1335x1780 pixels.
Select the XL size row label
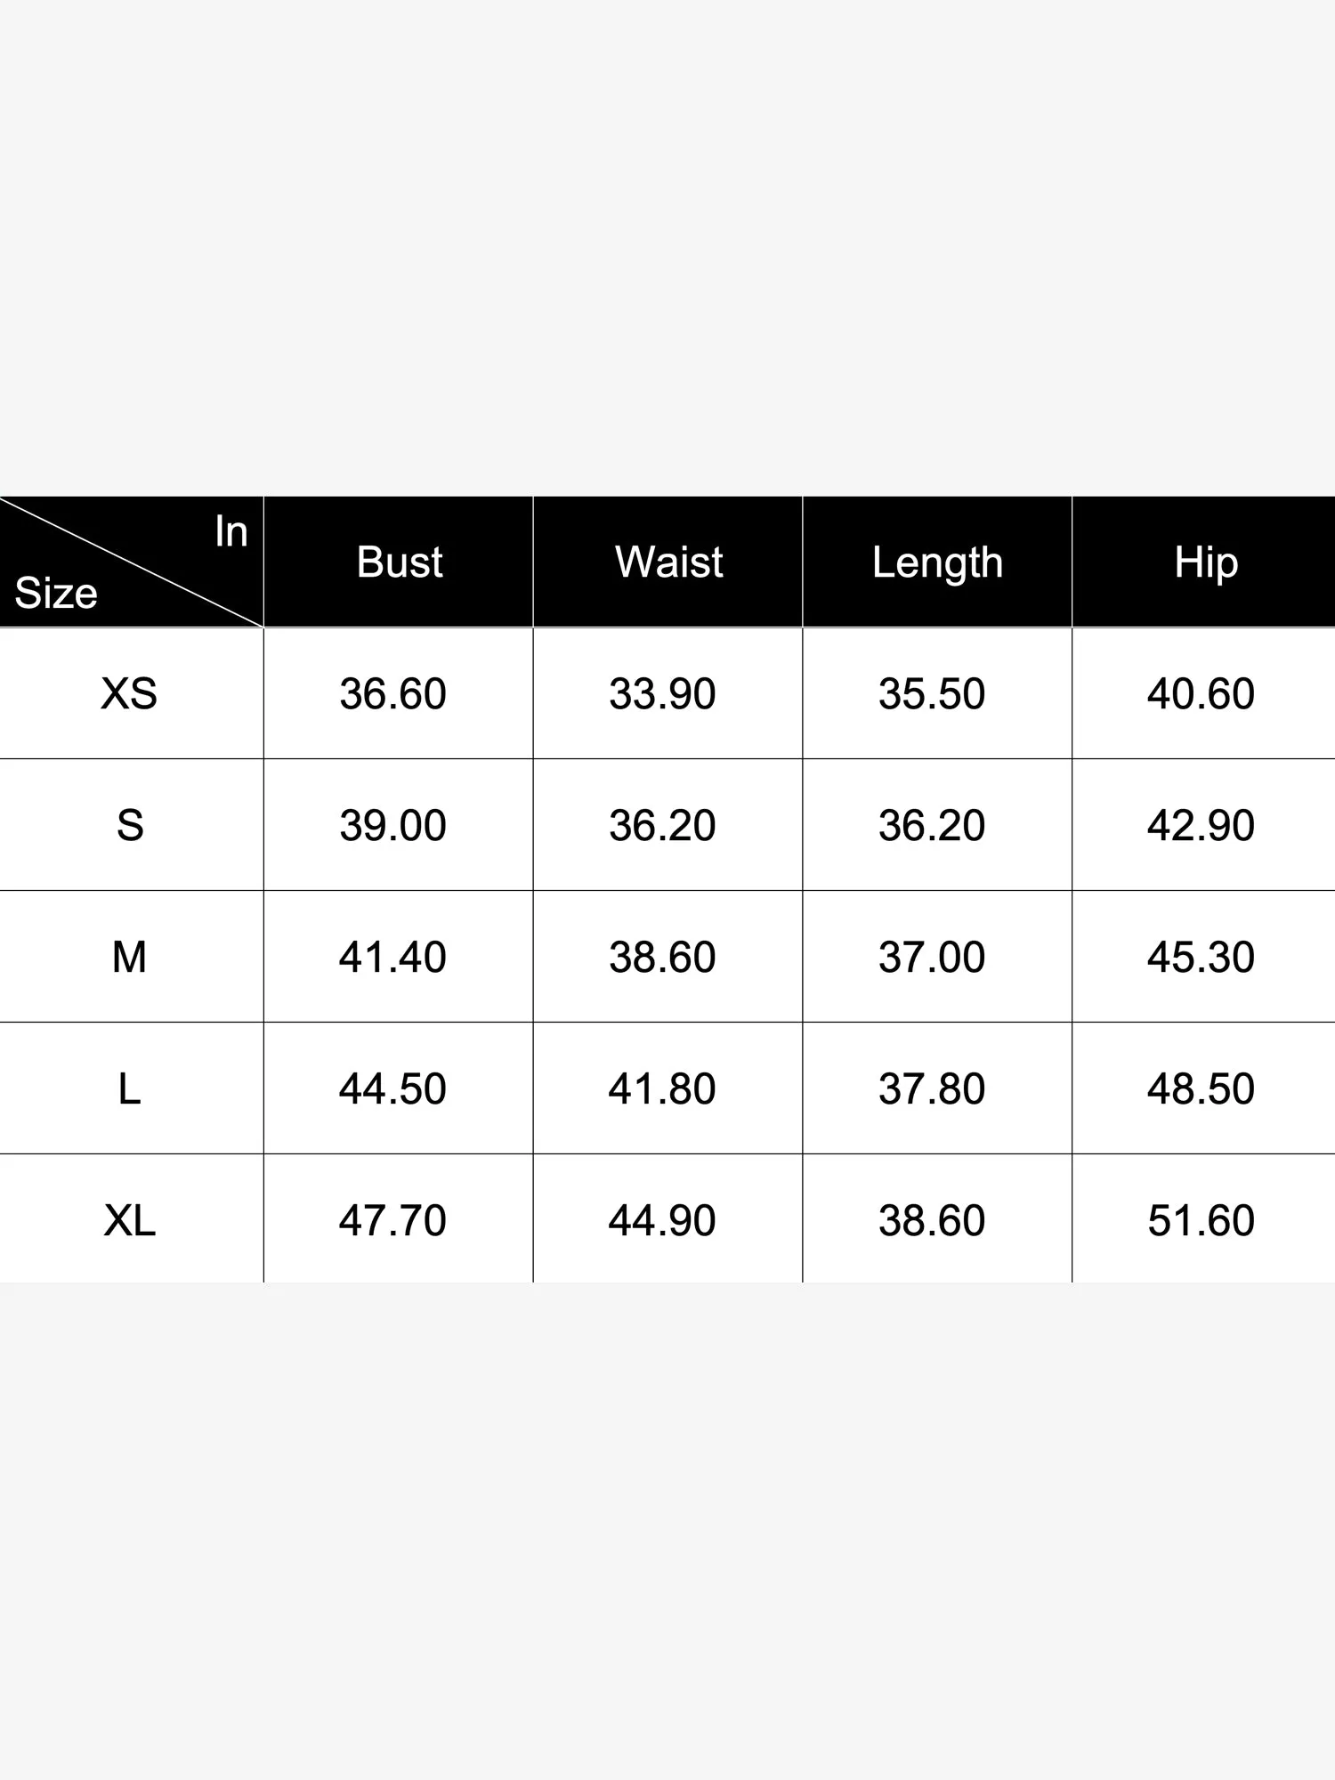click(x=130, y=1219)
